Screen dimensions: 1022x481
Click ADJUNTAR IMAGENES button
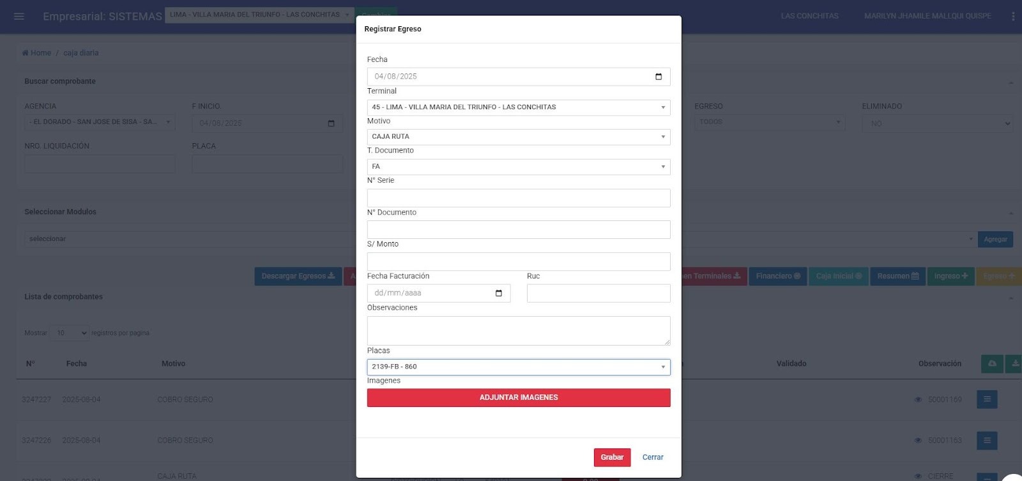coord(518,398)
